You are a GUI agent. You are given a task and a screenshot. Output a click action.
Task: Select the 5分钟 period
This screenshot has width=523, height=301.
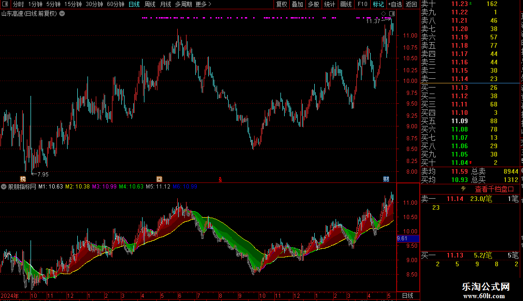click(53, 4)
